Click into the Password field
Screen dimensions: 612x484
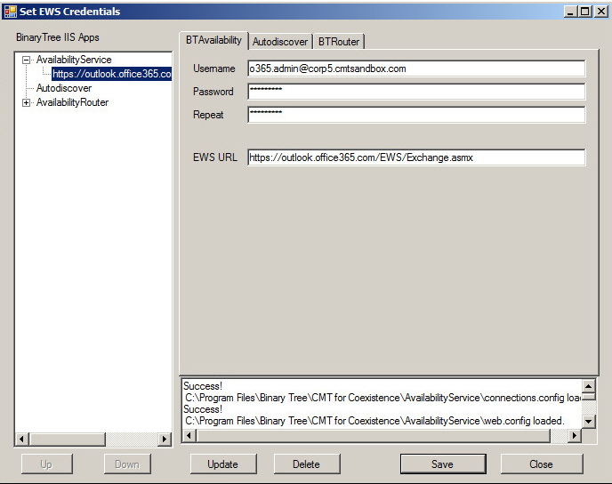coord(416,92)
